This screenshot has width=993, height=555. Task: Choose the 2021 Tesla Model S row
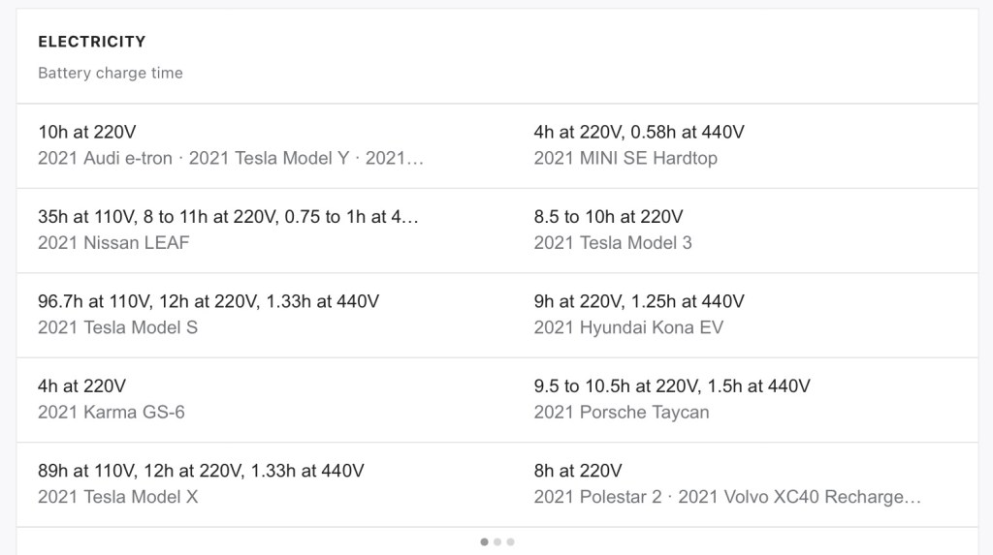coord(117,327)
